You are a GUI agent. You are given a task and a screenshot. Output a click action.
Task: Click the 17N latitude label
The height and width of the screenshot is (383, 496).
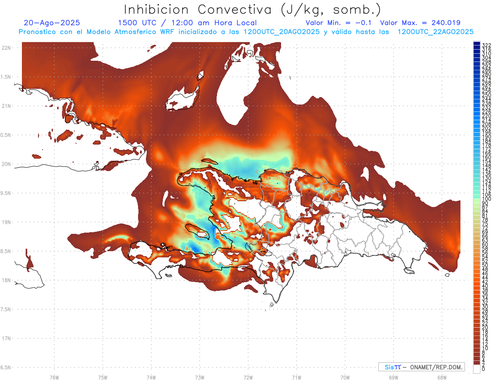6,338
